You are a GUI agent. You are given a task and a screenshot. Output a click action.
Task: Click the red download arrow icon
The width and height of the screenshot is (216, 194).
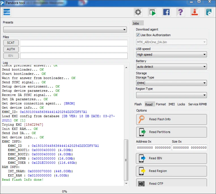pos(194,12)
